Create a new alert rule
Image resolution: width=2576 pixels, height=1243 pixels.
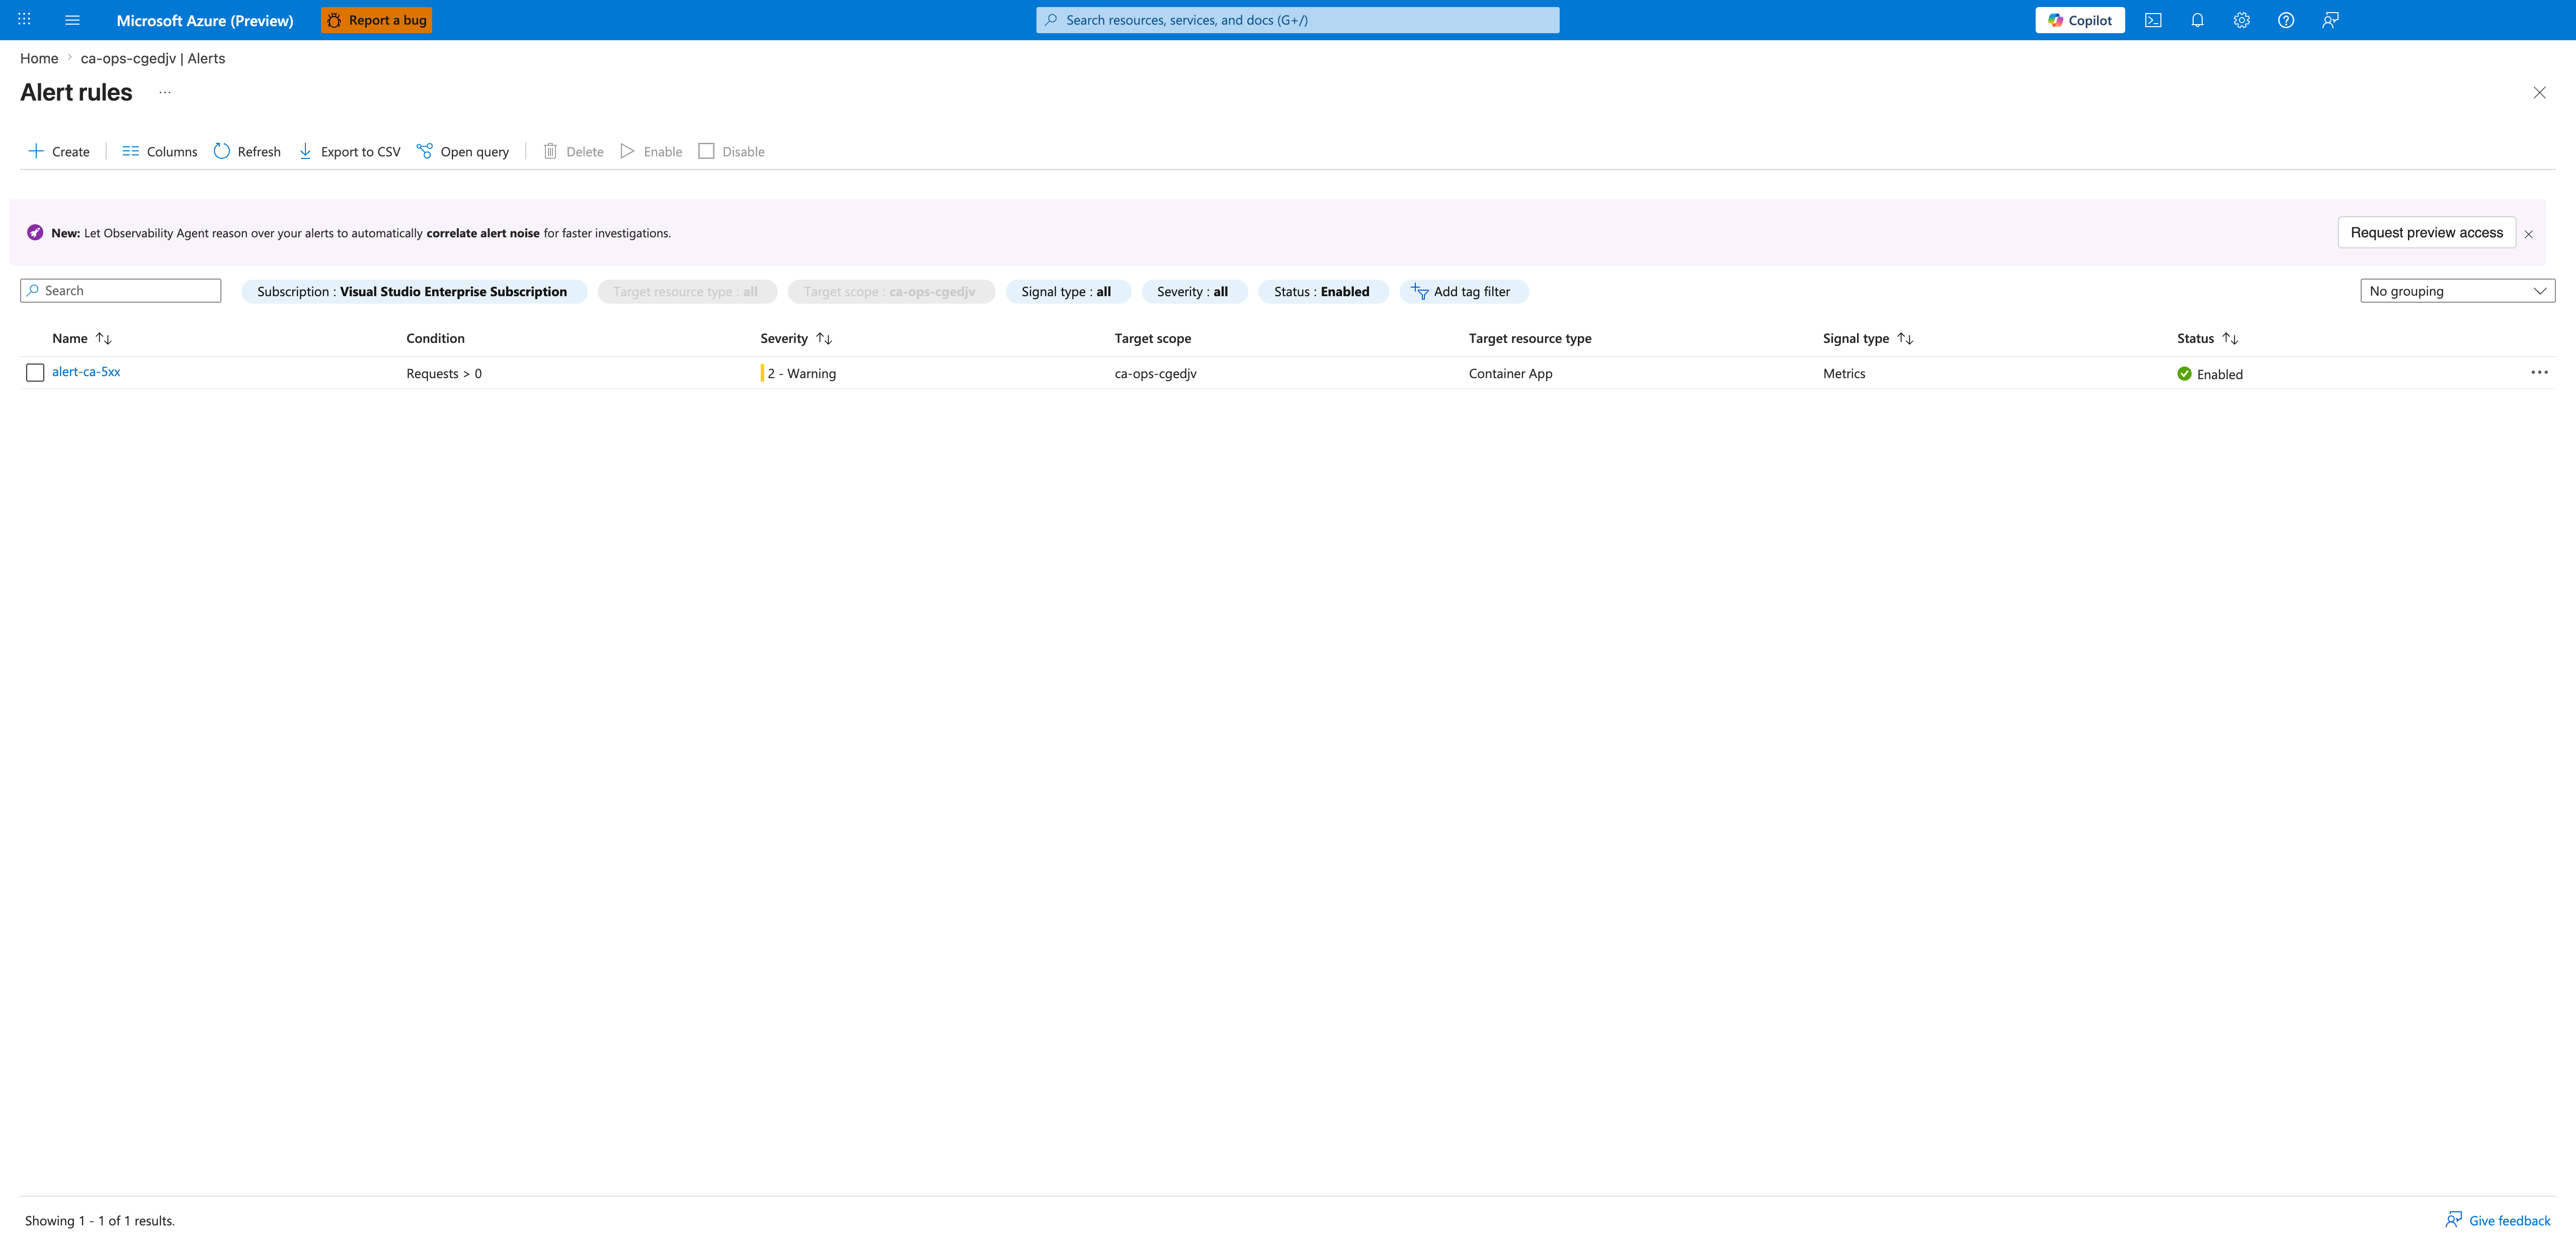(x=59, y=151)
